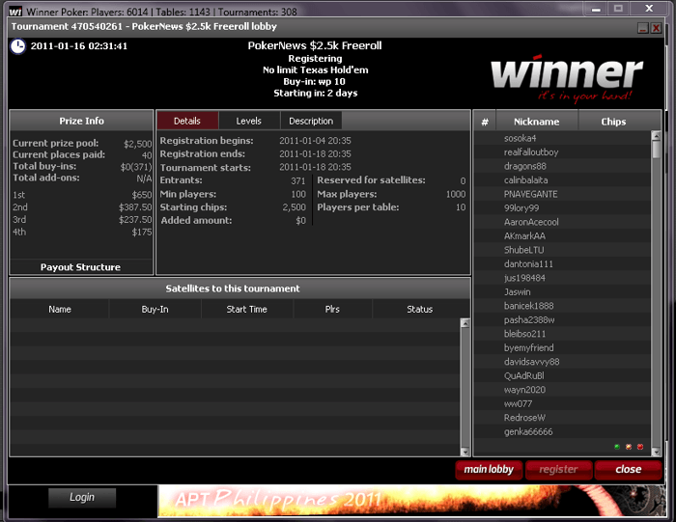Select player RedroseW
676x522 pixels.
tap(563, 418)
